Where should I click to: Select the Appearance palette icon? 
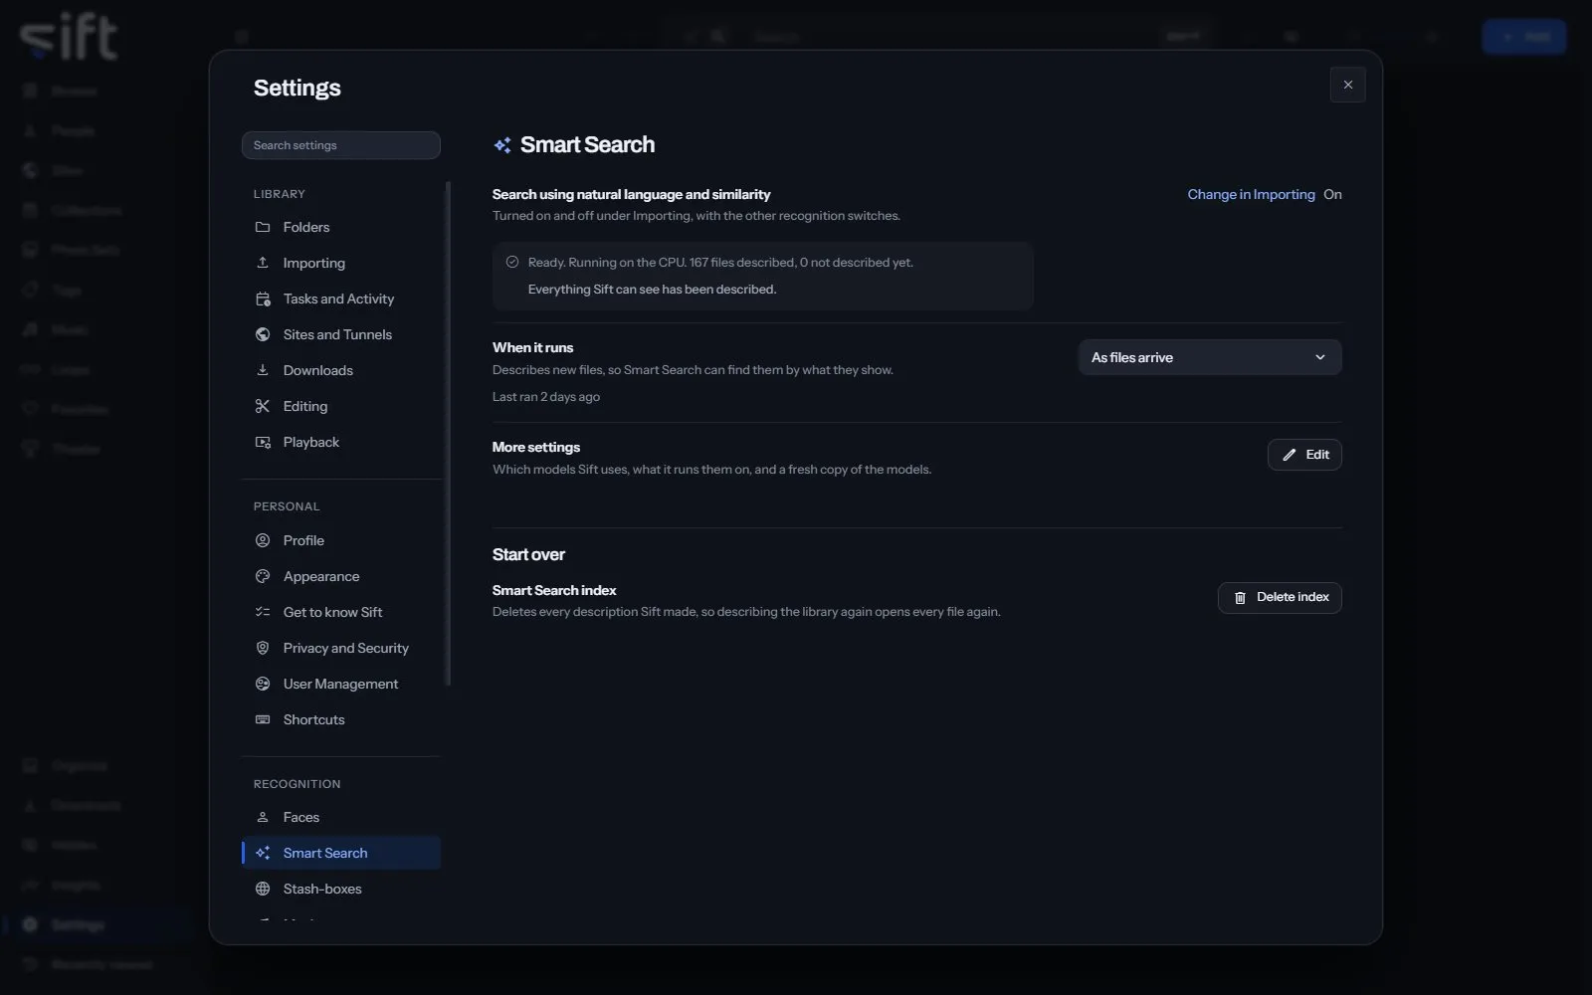point(263,576)
